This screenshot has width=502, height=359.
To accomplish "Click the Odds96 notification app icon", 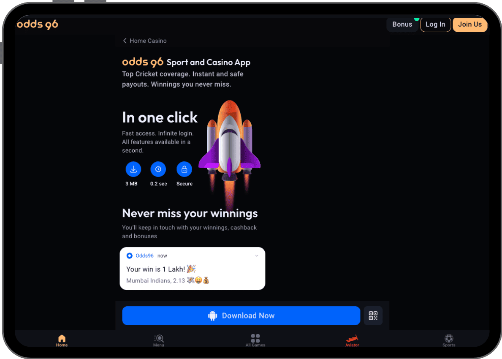I will pos(130,256).
